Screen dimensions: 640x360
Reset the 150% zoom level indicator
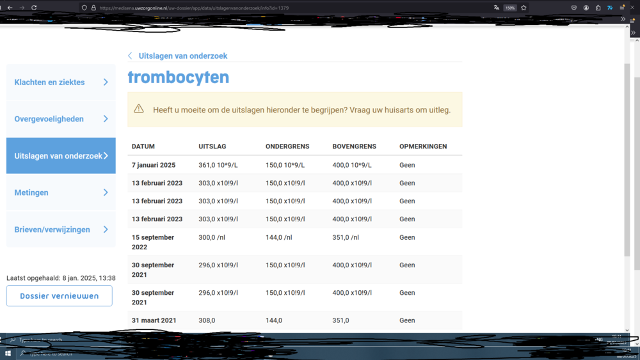(x=510, y=8)
